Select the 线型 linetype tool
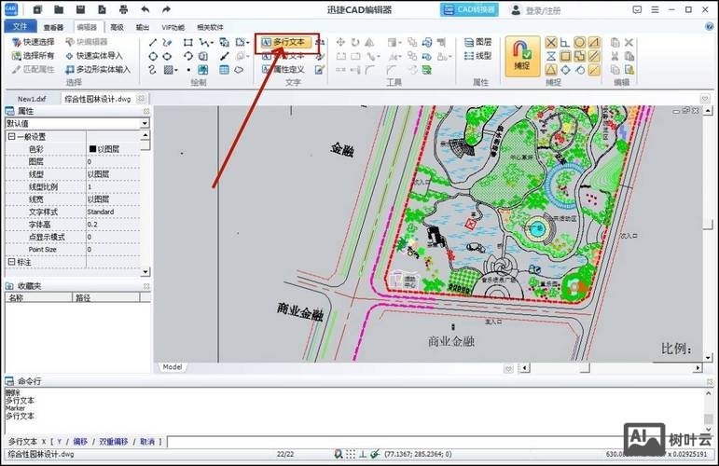Viewport: 719px width, 466px height. 477,56
